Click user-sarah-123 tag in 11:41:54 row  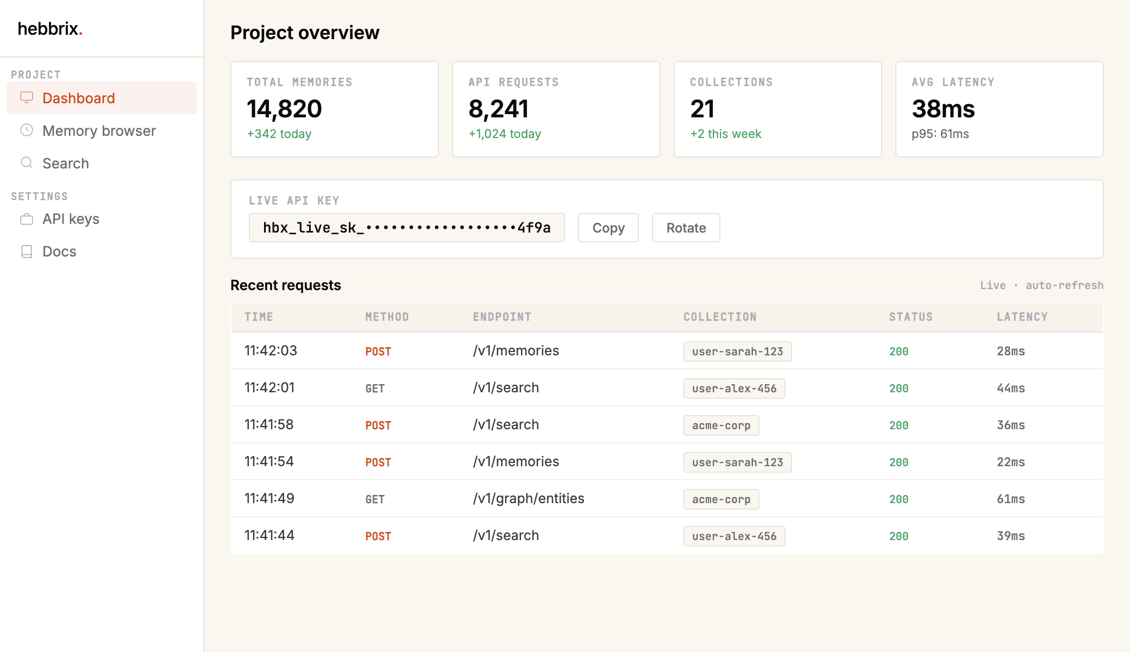tap(737, 462)
